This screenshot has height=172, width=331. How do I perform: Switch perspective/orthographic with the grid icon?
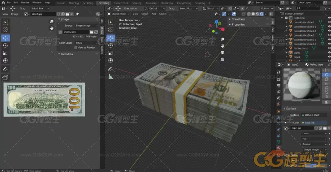coord(222,59)
